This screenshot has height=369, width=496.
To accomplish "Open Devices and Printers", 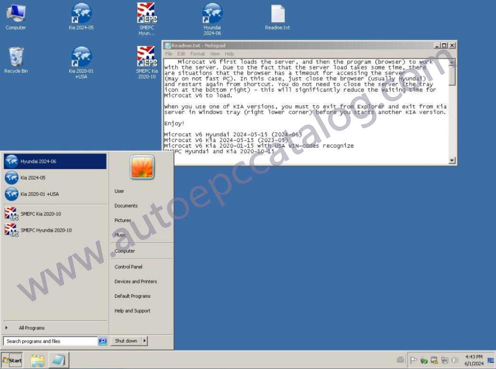I will pyautogui.click(x=136, y=281).
